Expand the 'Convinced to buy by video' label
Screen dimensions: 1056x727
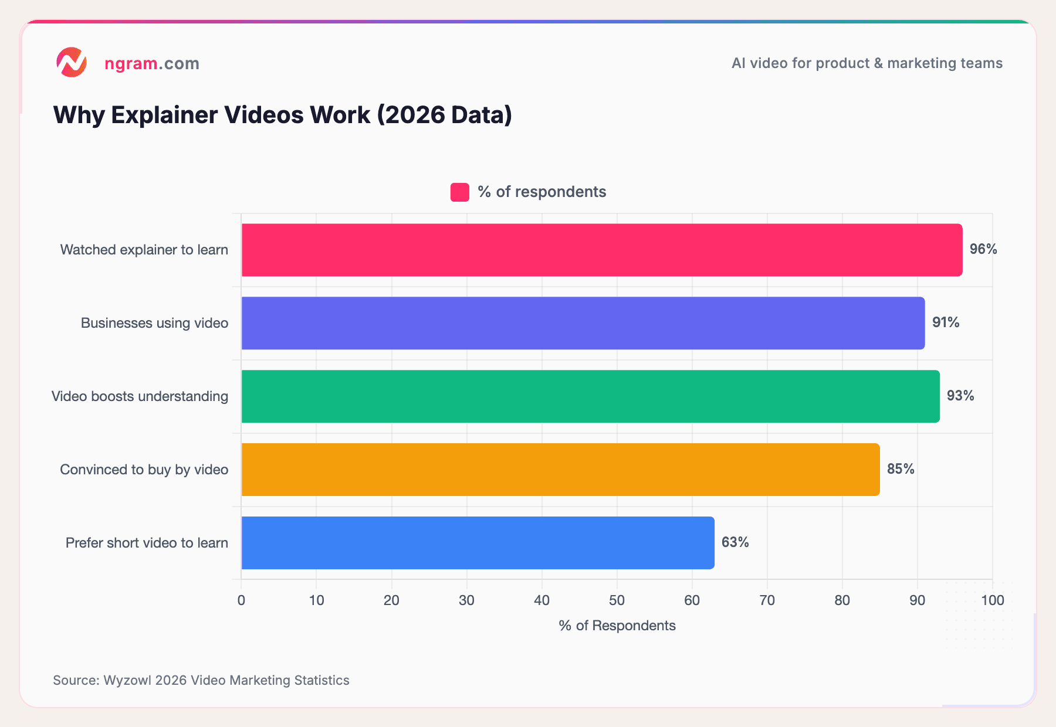(x=144, y=469)
